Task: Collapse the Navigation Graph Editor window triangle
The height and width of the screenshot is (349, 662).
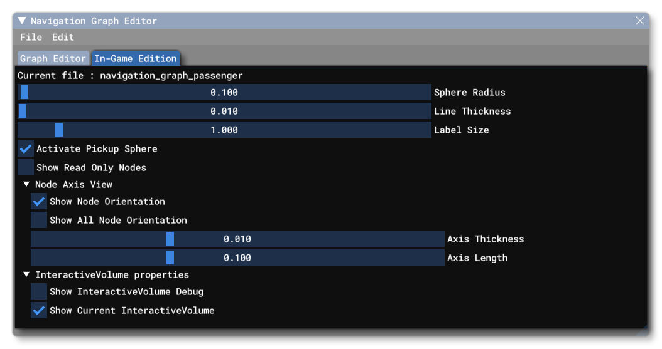Action: pos(22,21)
